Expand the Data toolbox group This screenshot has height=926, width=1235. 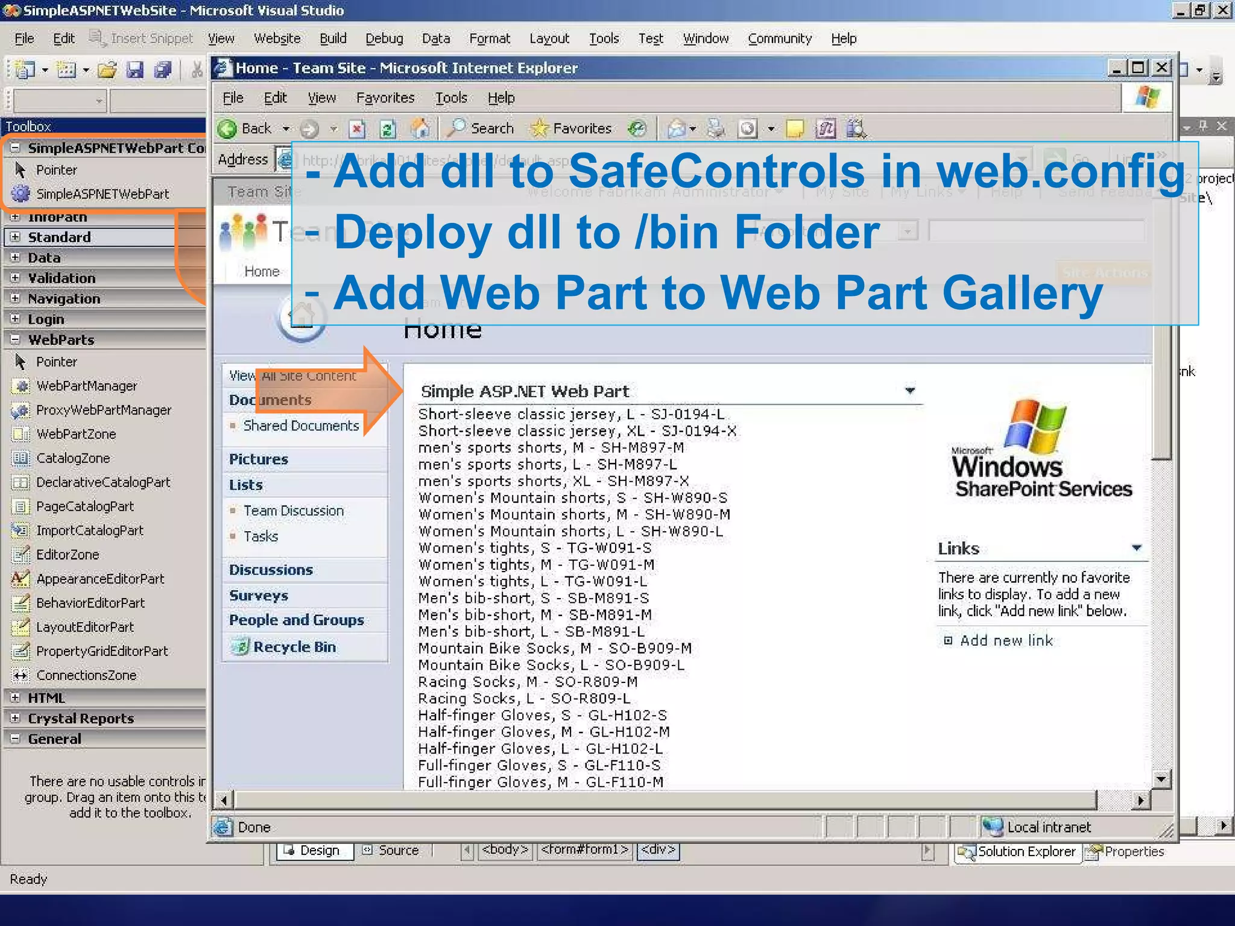[16, 257]
